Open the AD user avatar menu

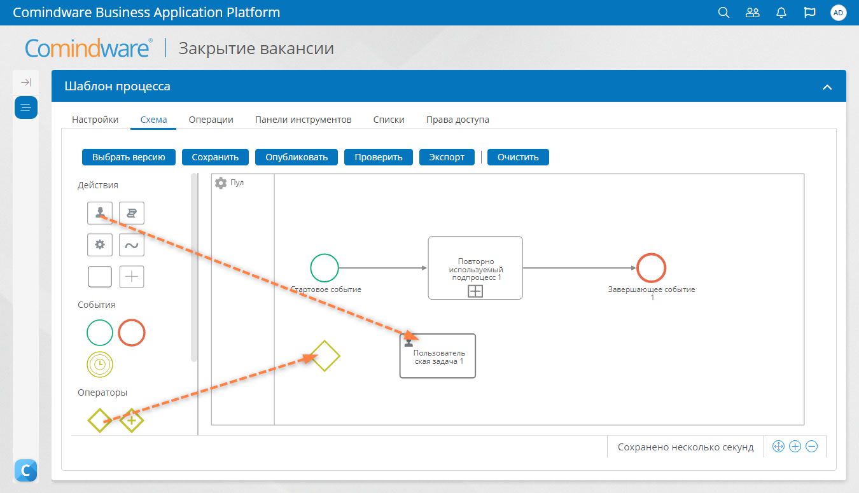[x=839, y=13]
